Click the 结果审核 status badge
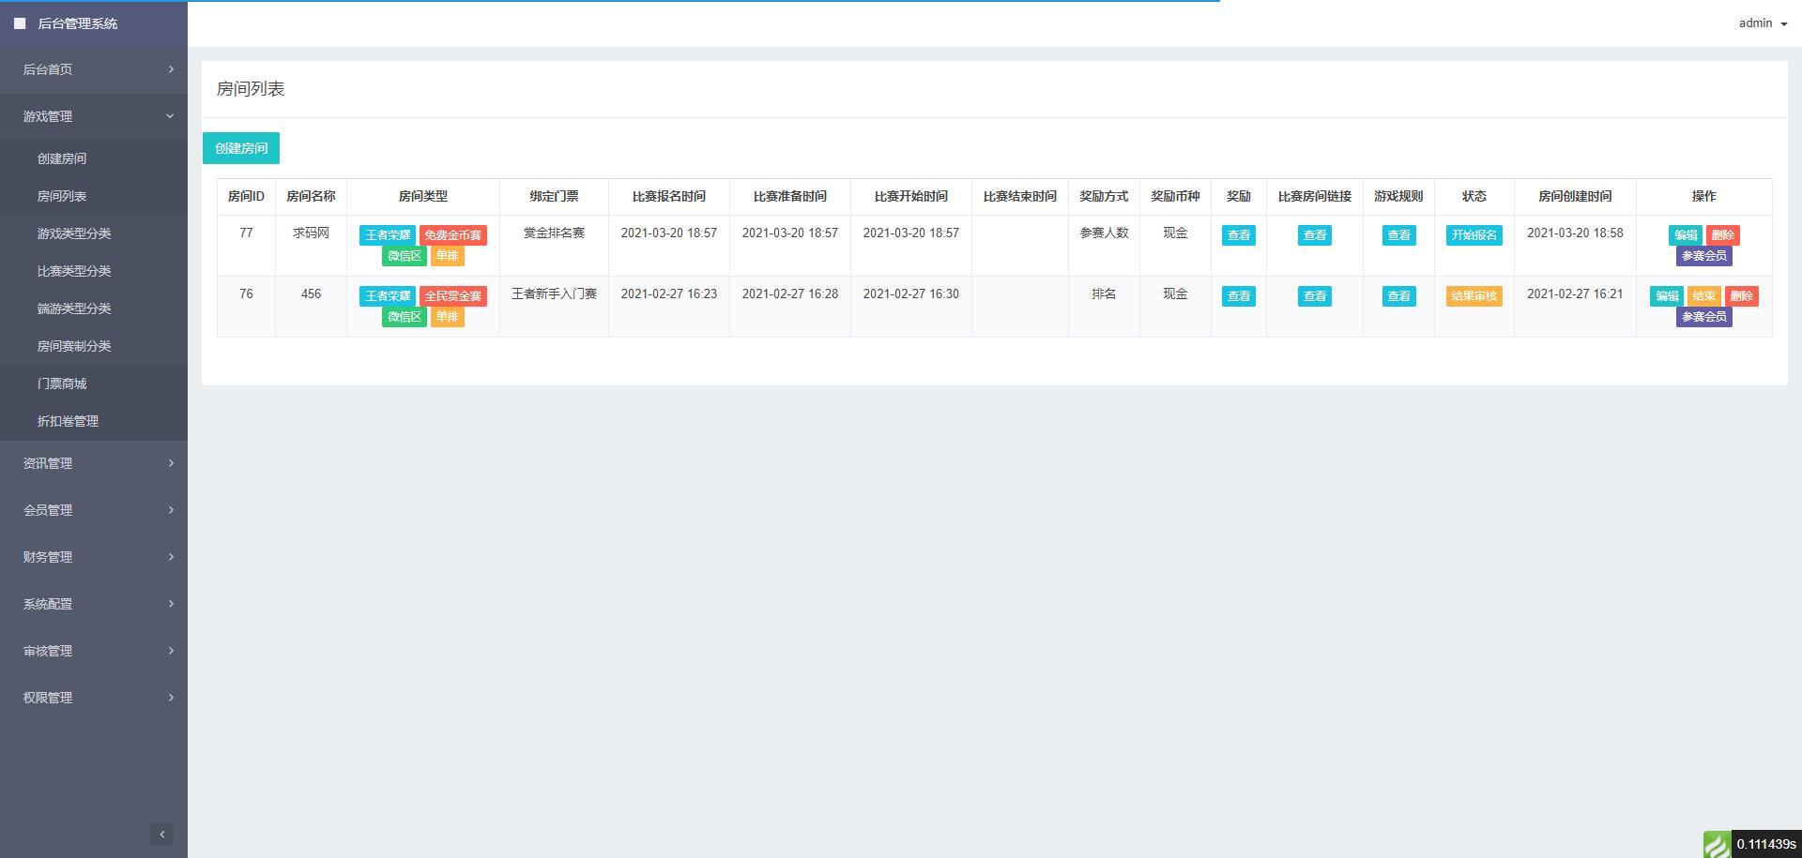Image resolution: width=1802 pixels, height=858 pixels. point(1474,296)
